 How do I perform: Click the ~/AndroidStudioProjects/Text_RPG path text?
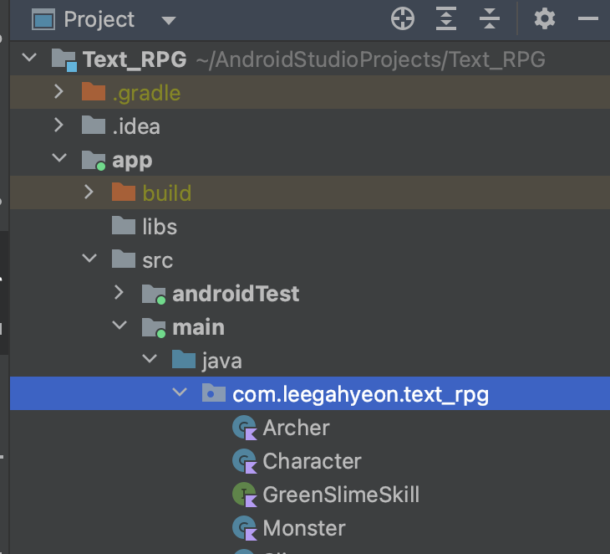point(370,59)
